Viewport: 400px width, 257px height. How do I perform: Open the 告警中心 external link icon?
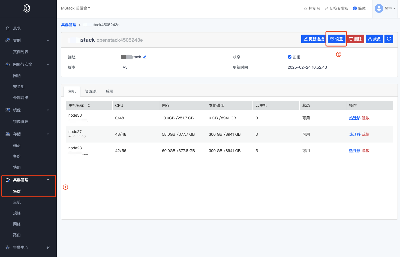click(x=48, y=247)
